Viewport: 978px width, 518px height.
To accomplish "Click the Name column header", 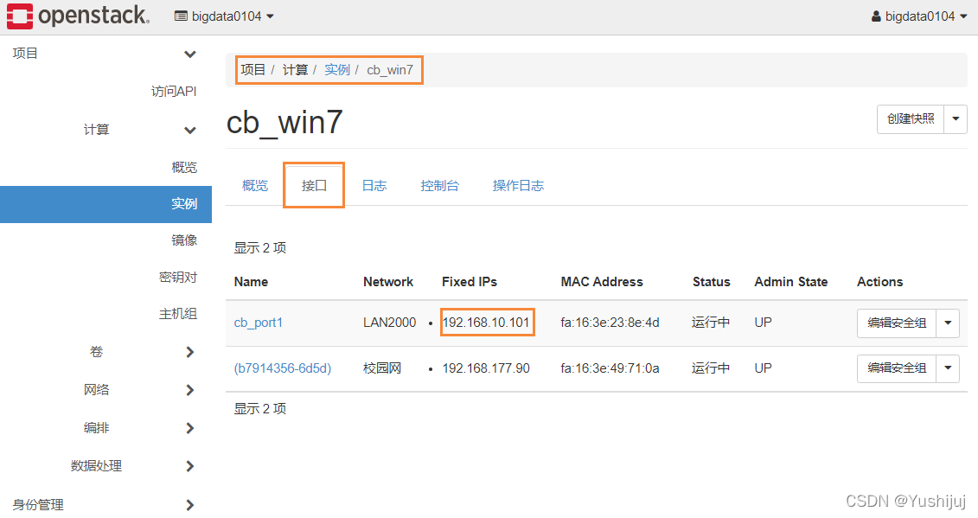I will pyautogui.click(x=251, y=282).
